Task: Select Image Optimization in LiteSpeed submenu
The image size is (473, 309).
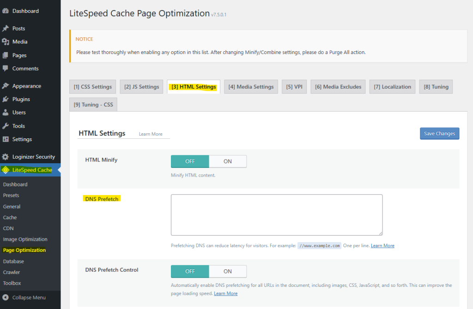Action: [x=26, y=239]
